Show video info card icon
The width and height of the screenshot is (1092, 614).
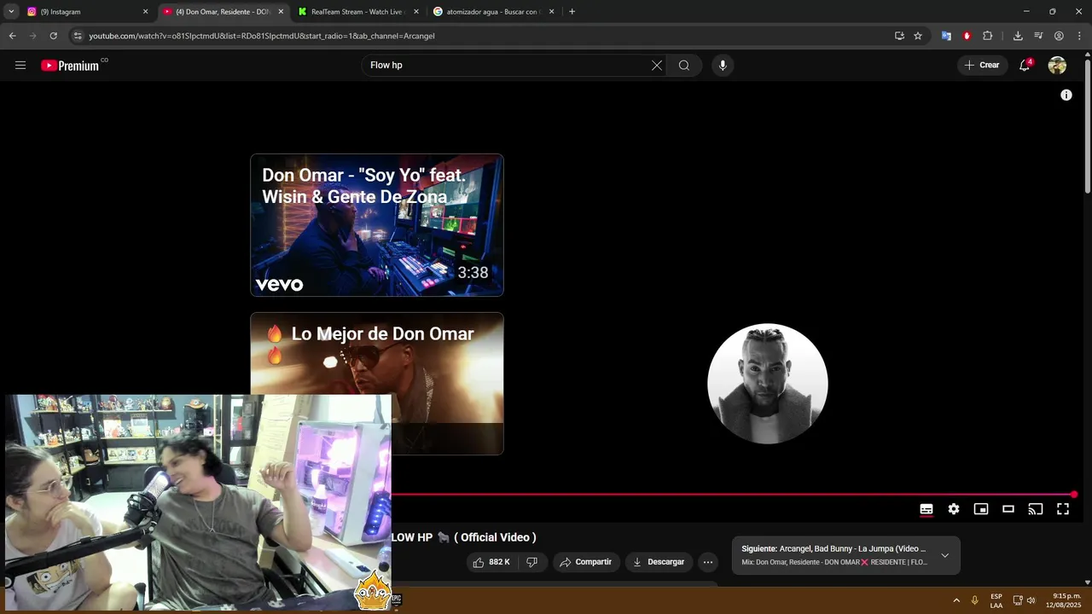click(1066, 96)
